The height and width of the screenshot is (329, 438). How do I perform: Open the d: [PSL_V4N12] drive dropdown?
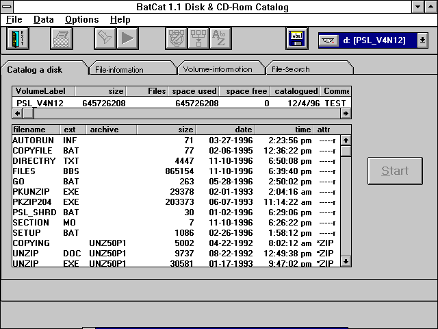422,40
